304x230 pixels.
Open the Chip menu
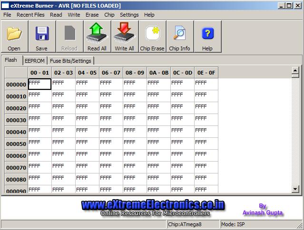pyautogui.click(x=109, y=15)
